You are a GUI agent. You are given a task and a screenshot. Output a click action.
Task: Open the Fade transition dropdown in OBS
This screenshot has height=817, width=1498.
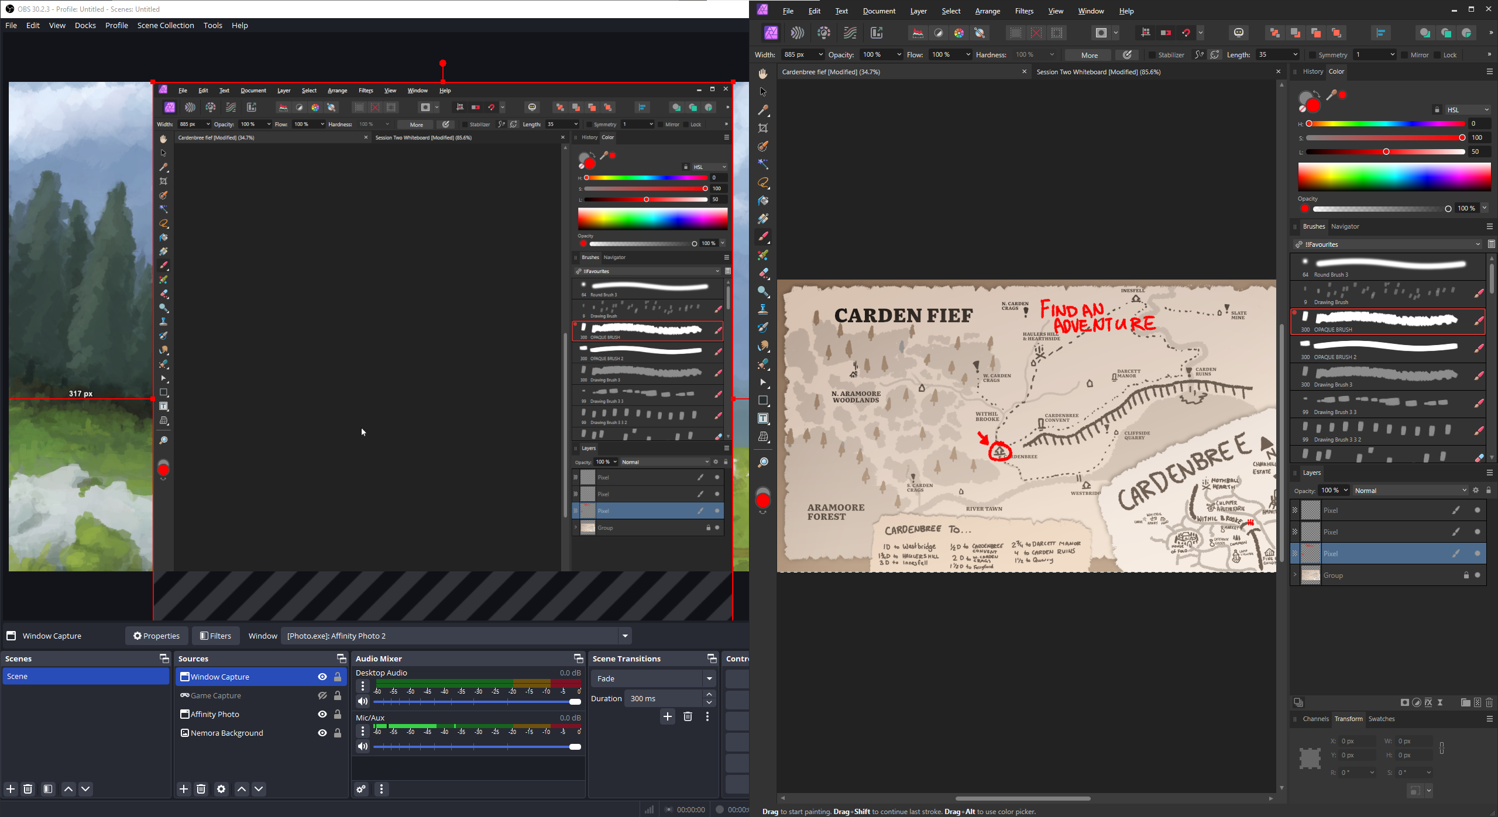653,678
